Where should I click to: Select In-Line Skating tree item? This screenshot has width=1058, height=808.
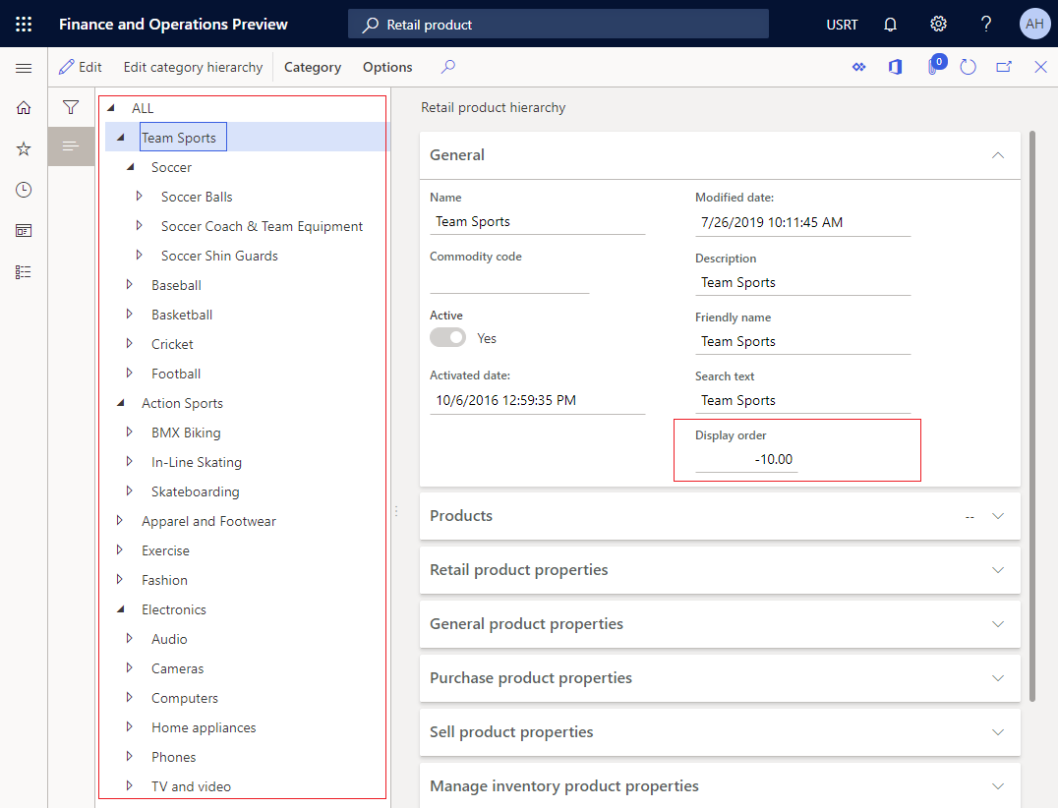pos(197,462)
